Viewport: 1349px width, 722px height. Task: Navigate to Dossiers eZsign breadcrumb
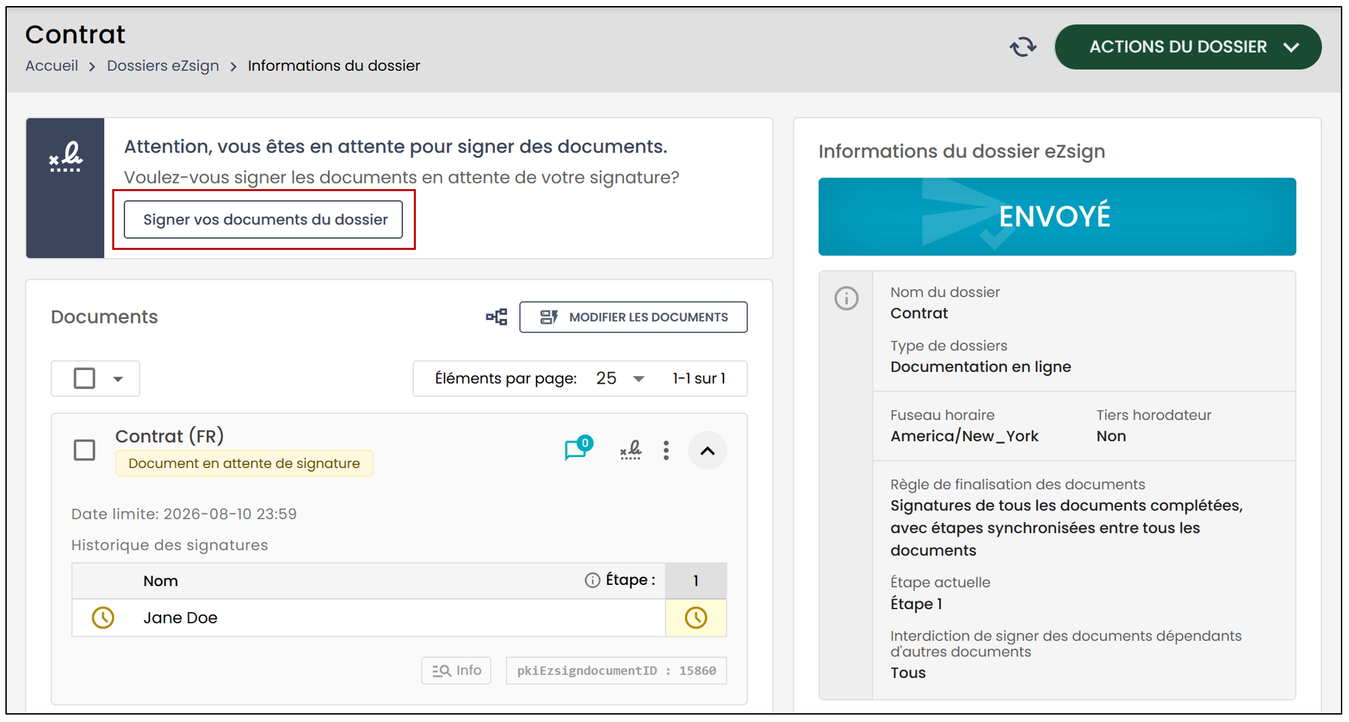163,66
